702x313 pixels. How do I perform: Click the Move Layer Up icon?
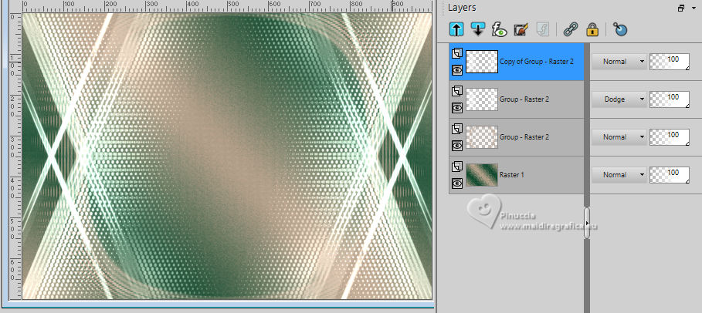pyautogui.click(x=456, y=29)
